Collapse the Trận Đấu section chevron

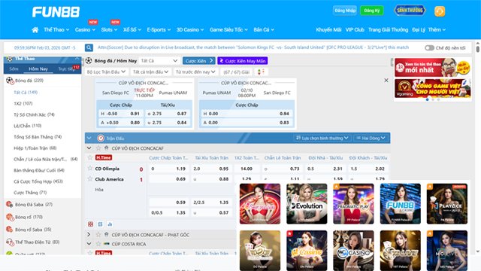point(89,139)
